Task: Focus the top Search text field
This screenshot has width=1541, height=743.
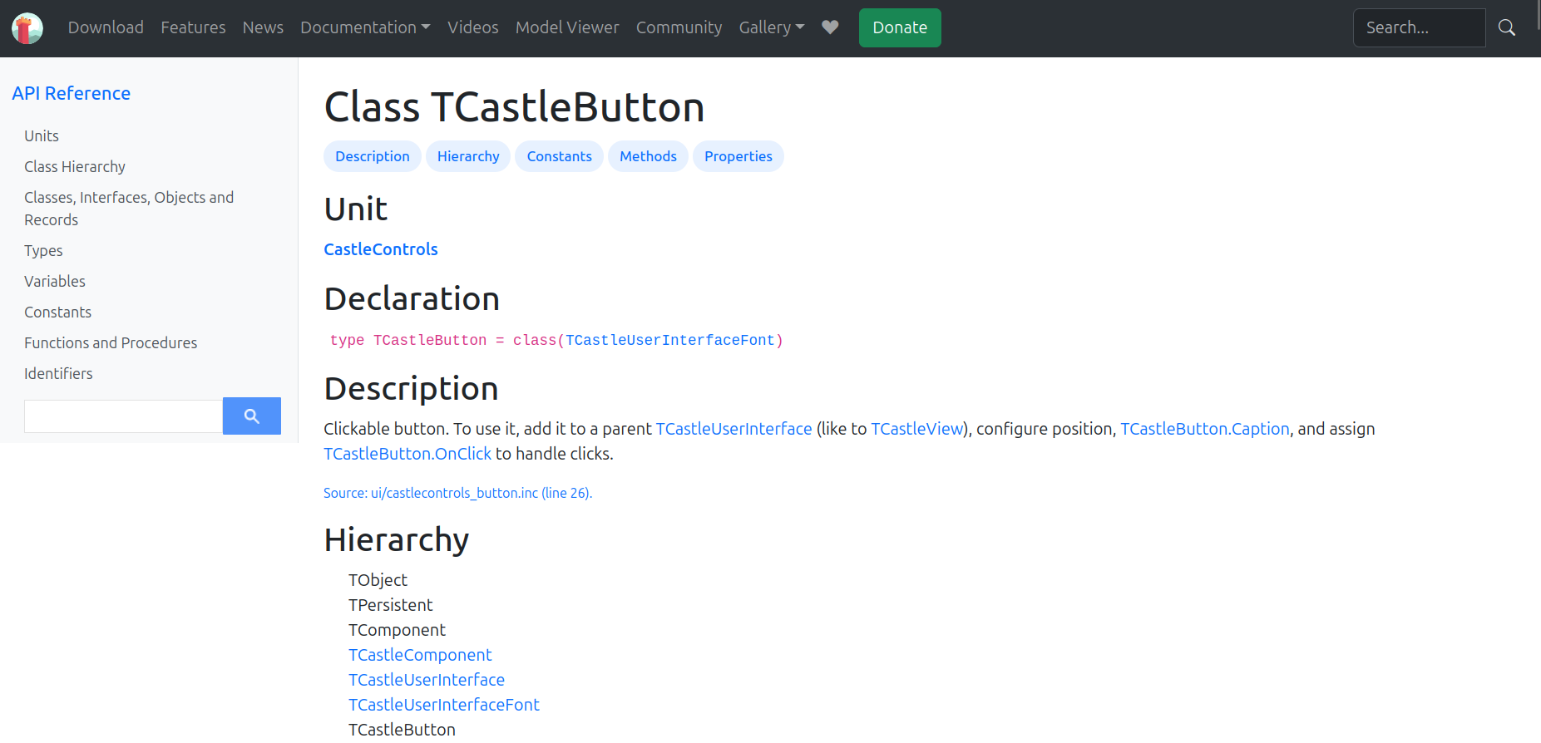Action: coord(1418,27)
